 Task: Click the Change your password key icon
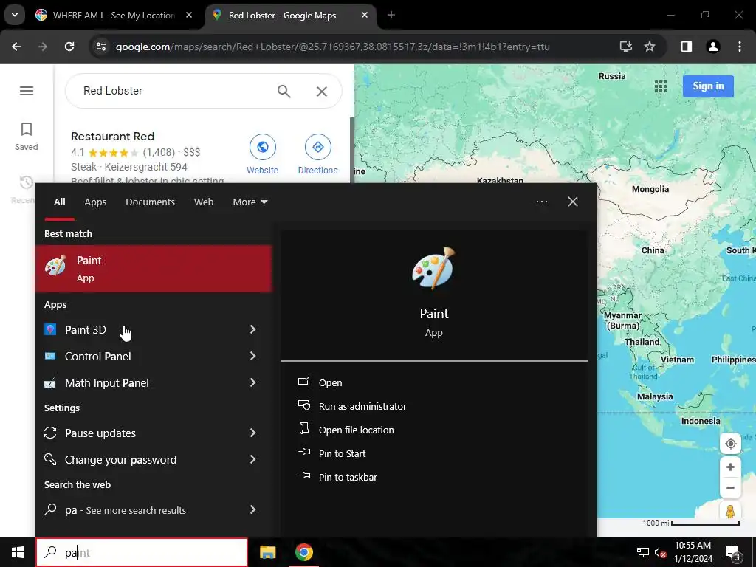click(50, 459)
